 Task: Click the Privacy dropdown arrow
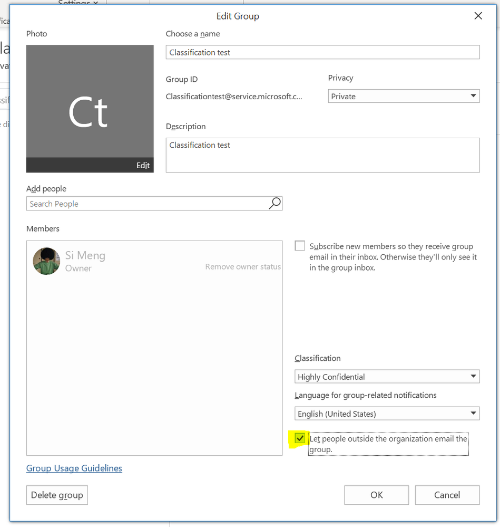(x=473, y=96)
